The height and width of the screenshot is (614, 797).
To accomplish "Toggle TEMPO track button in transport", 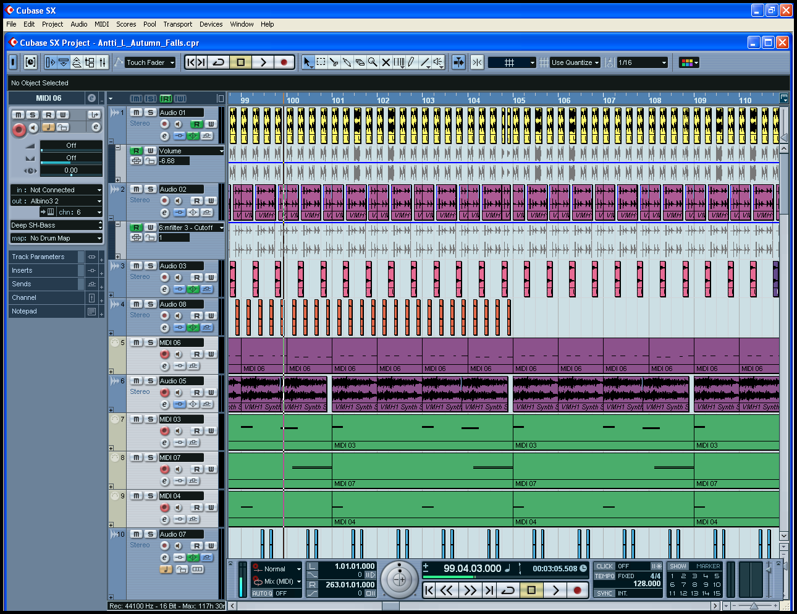I will point(605,576).
